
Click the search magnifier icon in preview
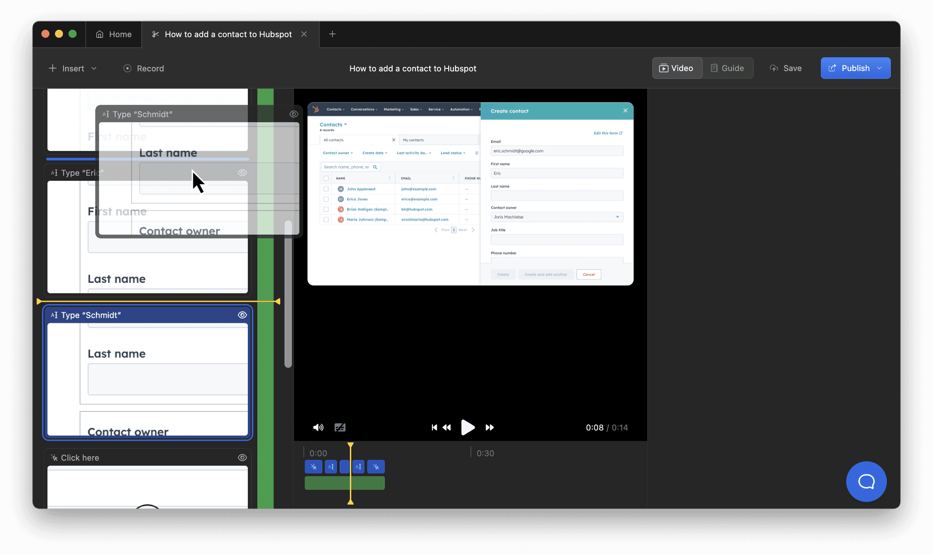click(375, 167)
